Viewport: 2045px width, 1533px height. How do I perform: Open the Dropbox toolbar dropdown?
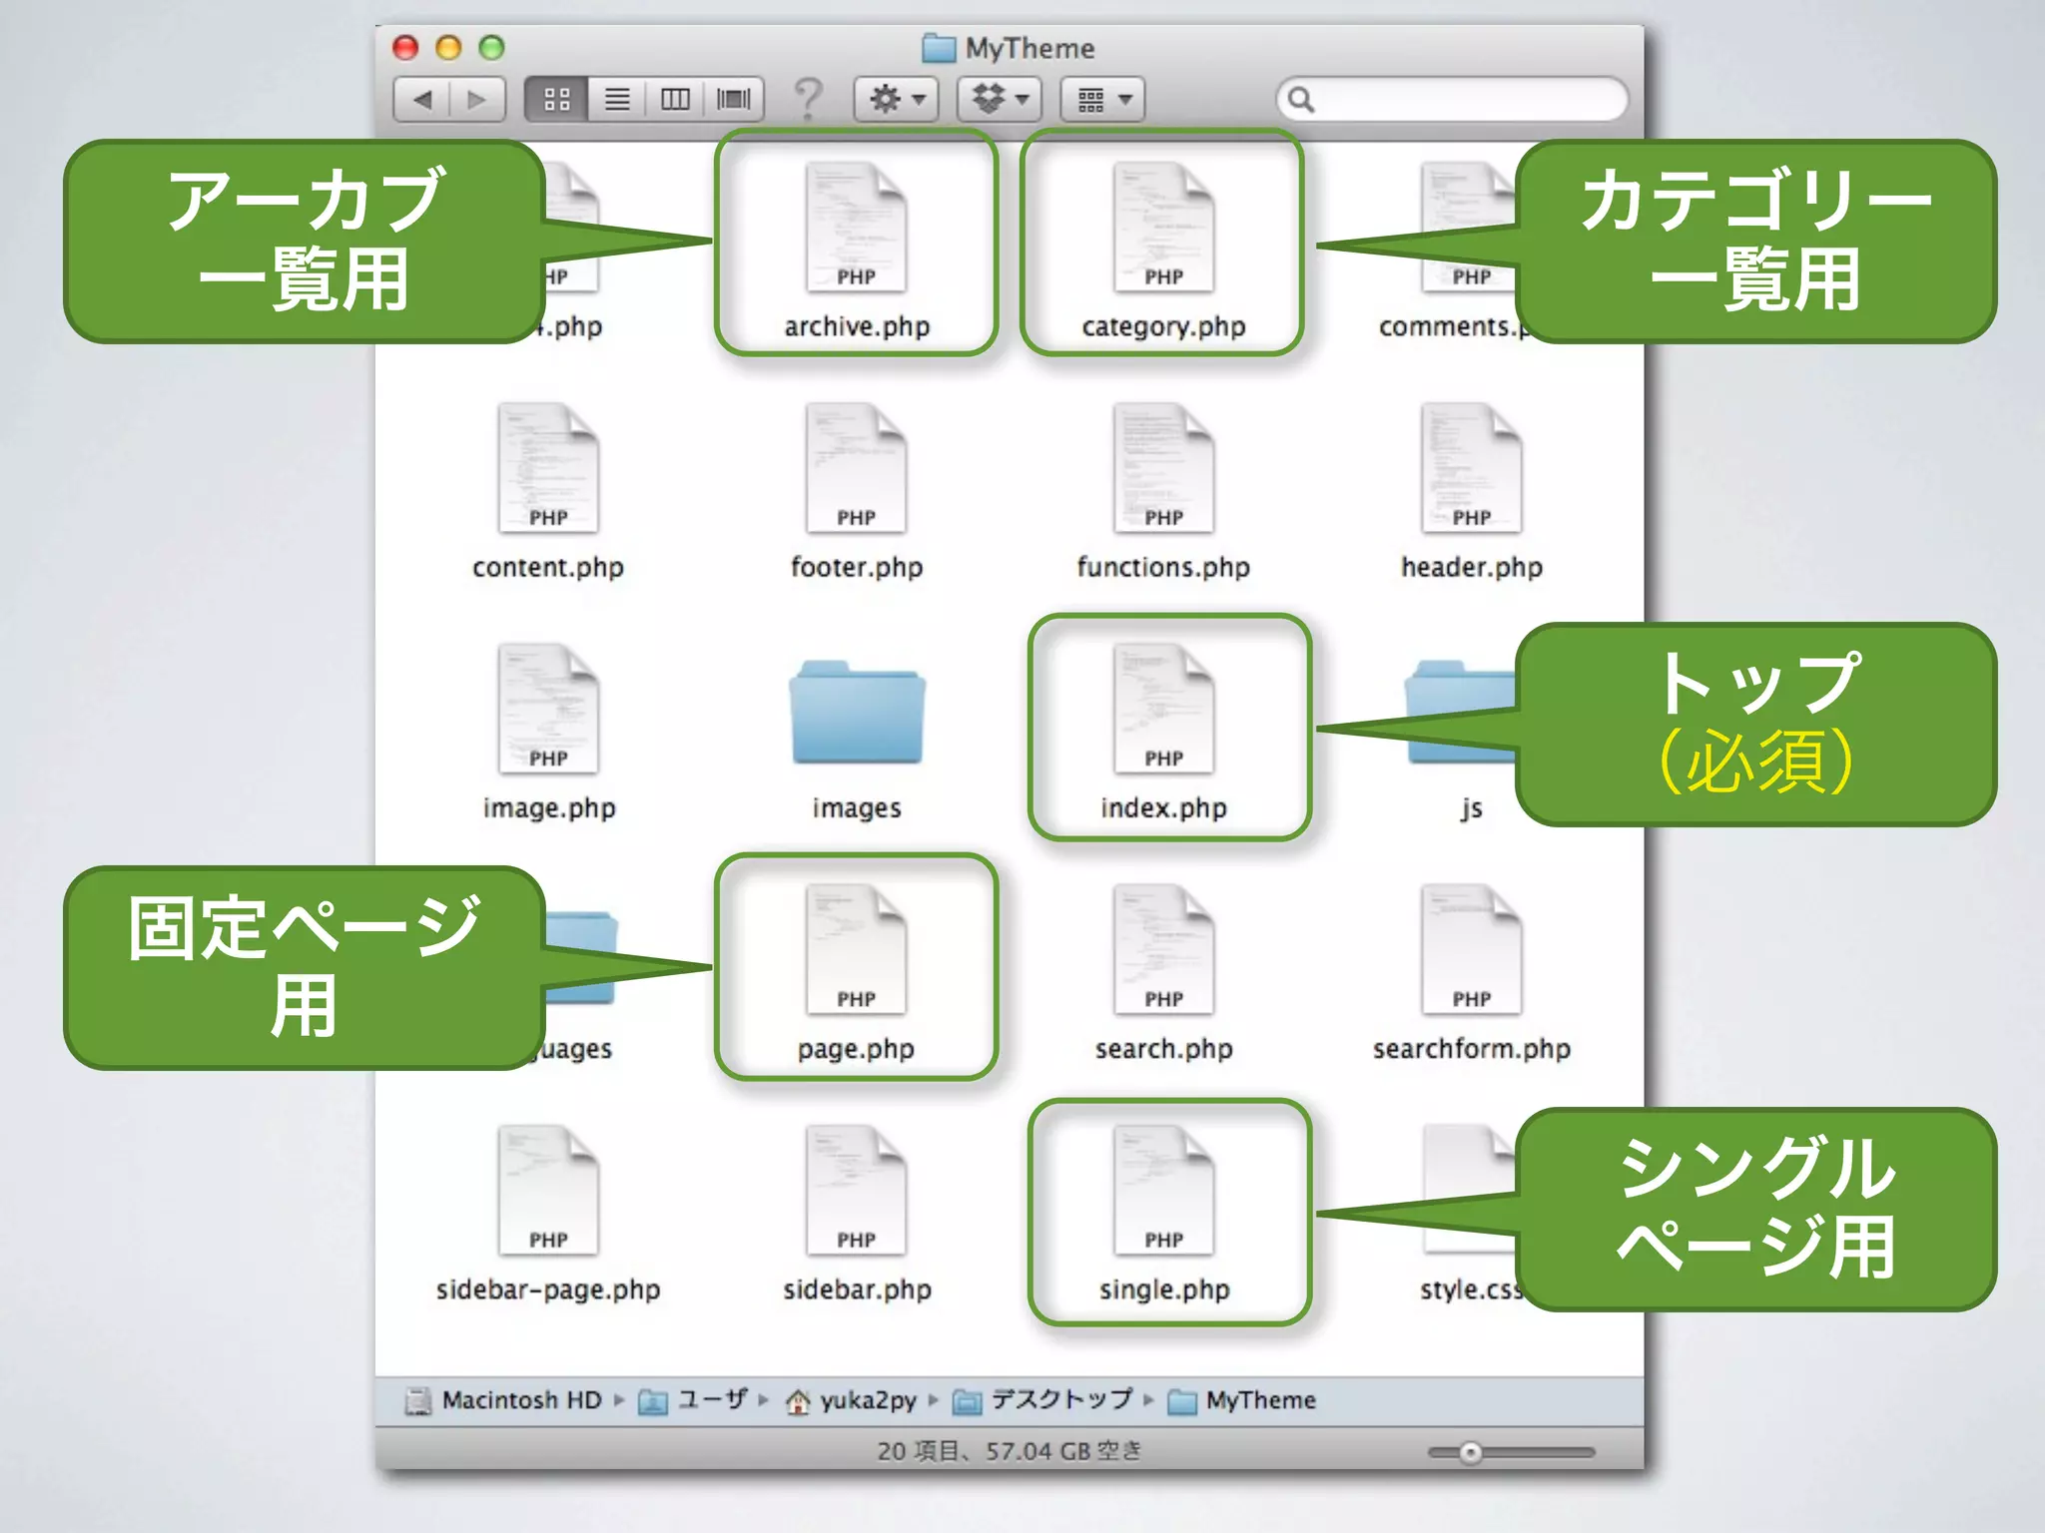pos(1000,99)
